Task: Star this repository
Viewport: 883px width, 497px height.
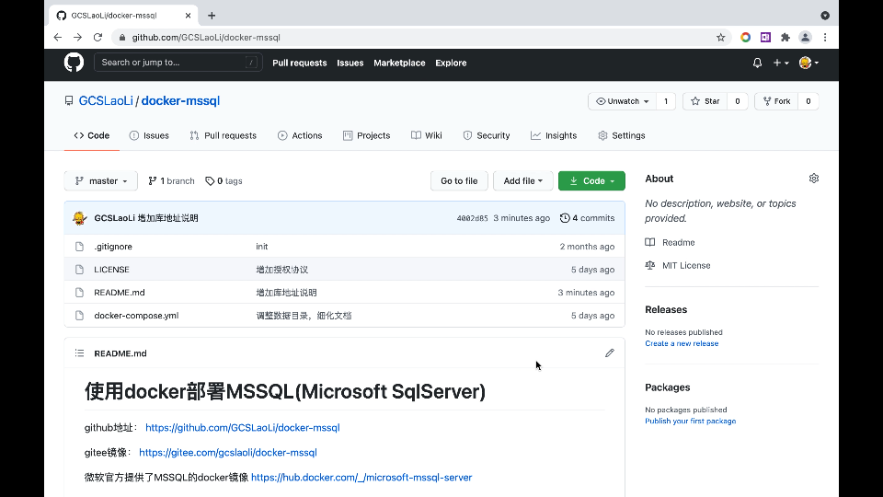Action: click(705, 101)
